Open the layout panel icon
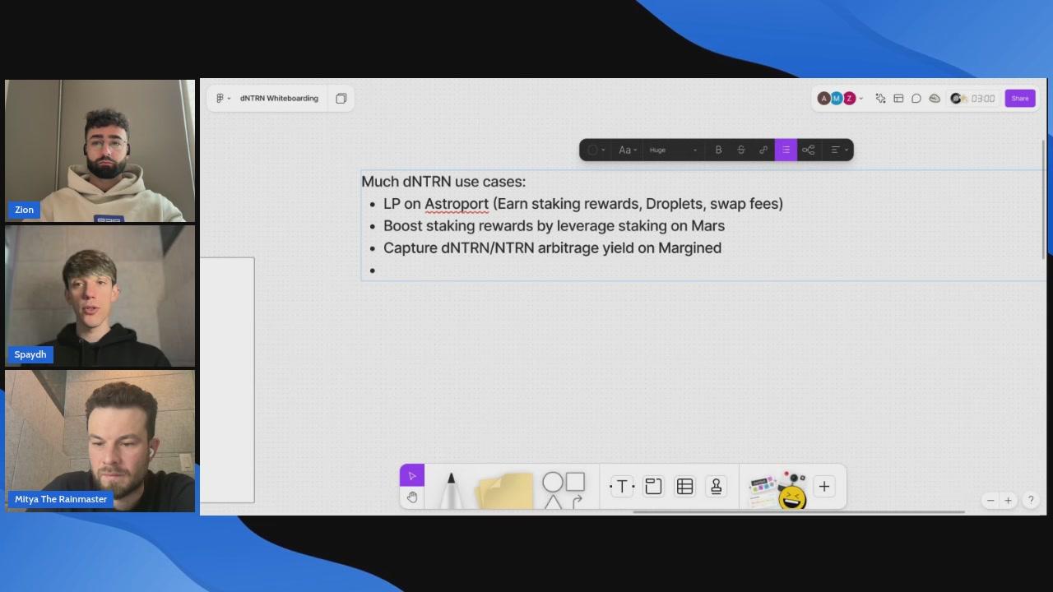Image resolution: width=1053 pixels, height=592 pixels. point(898,98)
